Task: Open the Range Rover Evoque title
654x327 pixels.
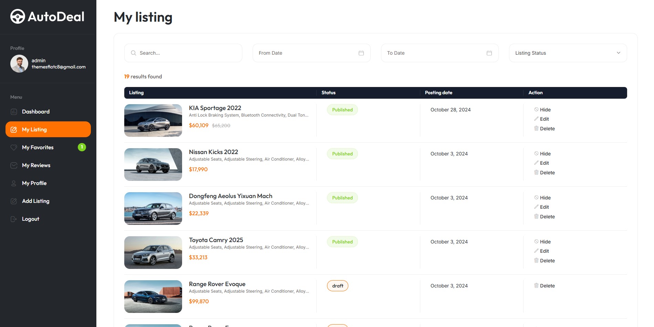Action: [217, 284]
